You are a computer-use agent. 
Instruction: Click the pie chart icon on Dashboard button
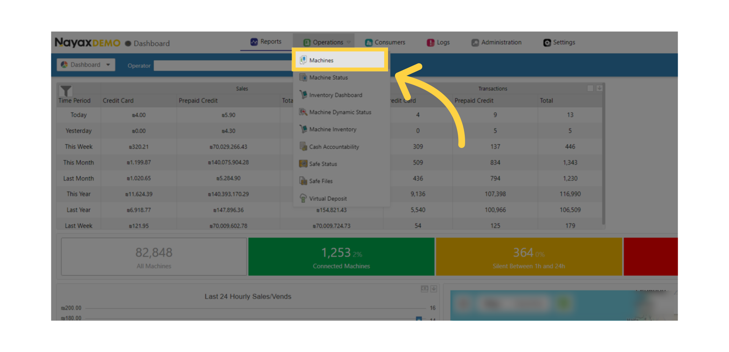pos(65,65)
